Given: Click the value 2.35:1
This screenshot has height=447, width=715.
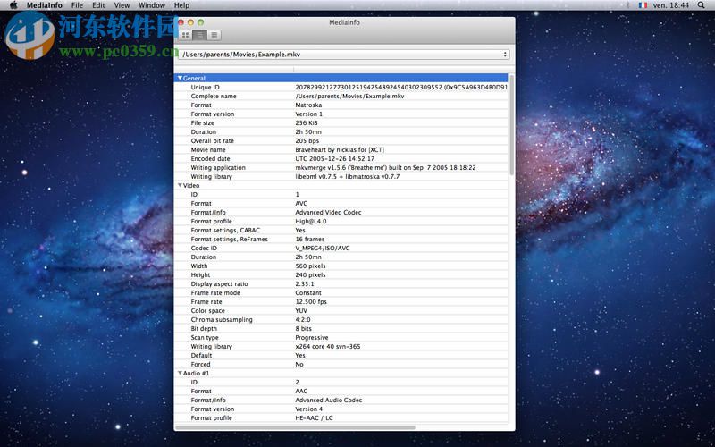Looking at the screenshot, I should 305,283.
